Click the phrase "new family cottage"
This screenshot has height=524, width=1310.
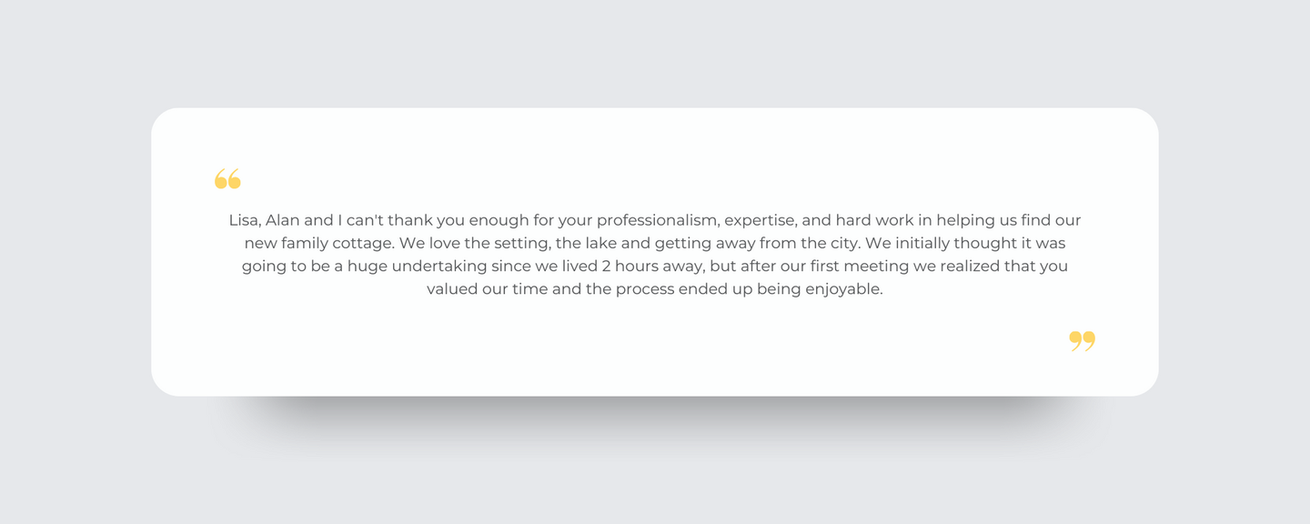click(319, 244)
